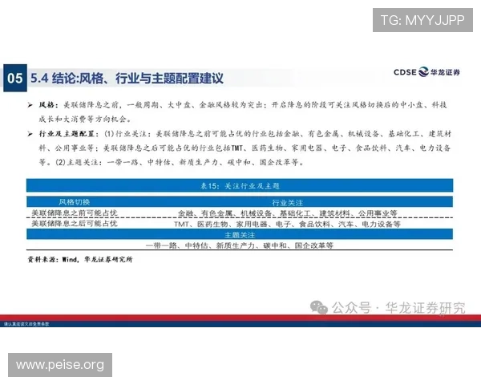The image size is (481, 385).
Task: Click the "主题关注" header bar
Action: [240, 234]
